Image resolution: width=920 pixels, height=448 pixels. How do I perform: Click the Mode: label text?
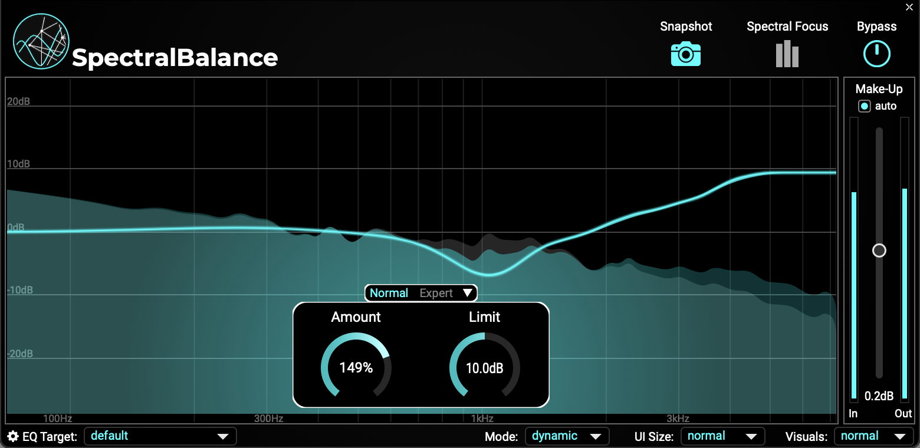pyautogui.click(x=501, y=437)
